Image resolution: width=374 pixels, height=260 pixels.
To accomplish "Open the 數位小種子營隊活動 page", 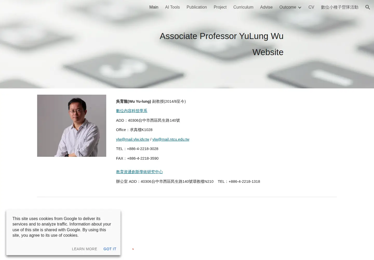I will [x=340, y=7].
